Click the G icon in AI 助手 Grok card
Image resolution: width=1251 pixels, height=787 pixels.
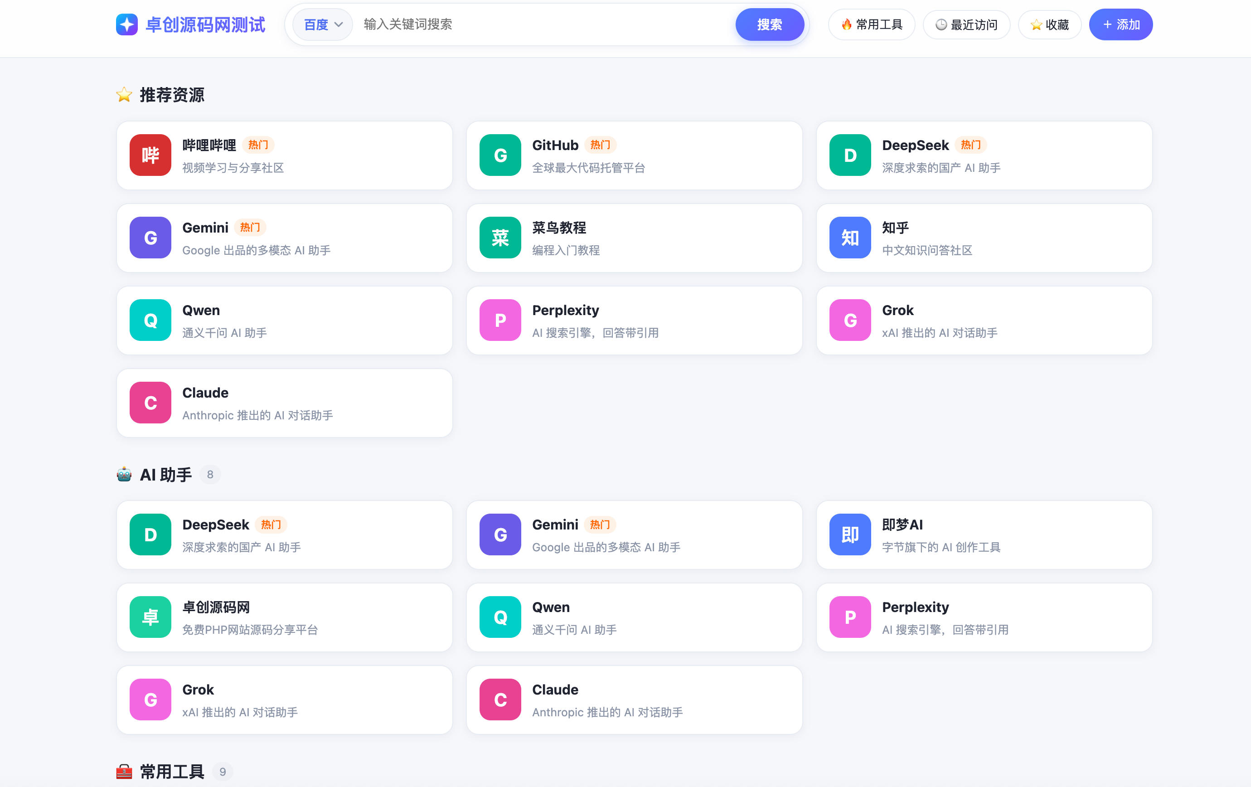150,700
